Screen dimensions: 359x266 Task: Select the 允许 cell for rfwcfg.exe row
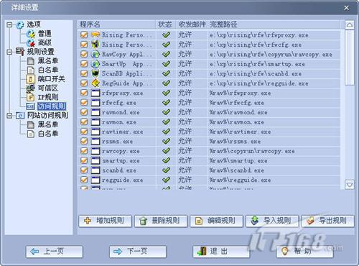point(185,103)
